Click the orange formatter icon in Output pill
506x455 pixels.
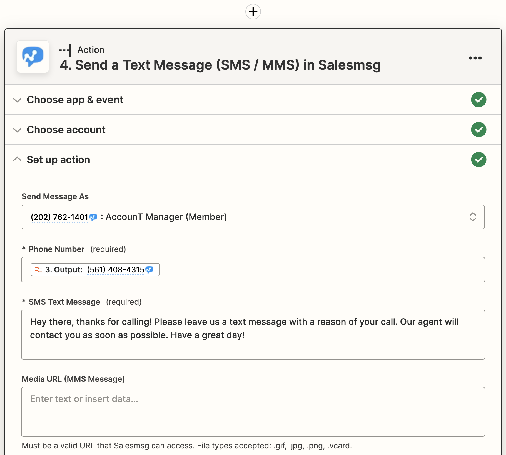(38, 270)
